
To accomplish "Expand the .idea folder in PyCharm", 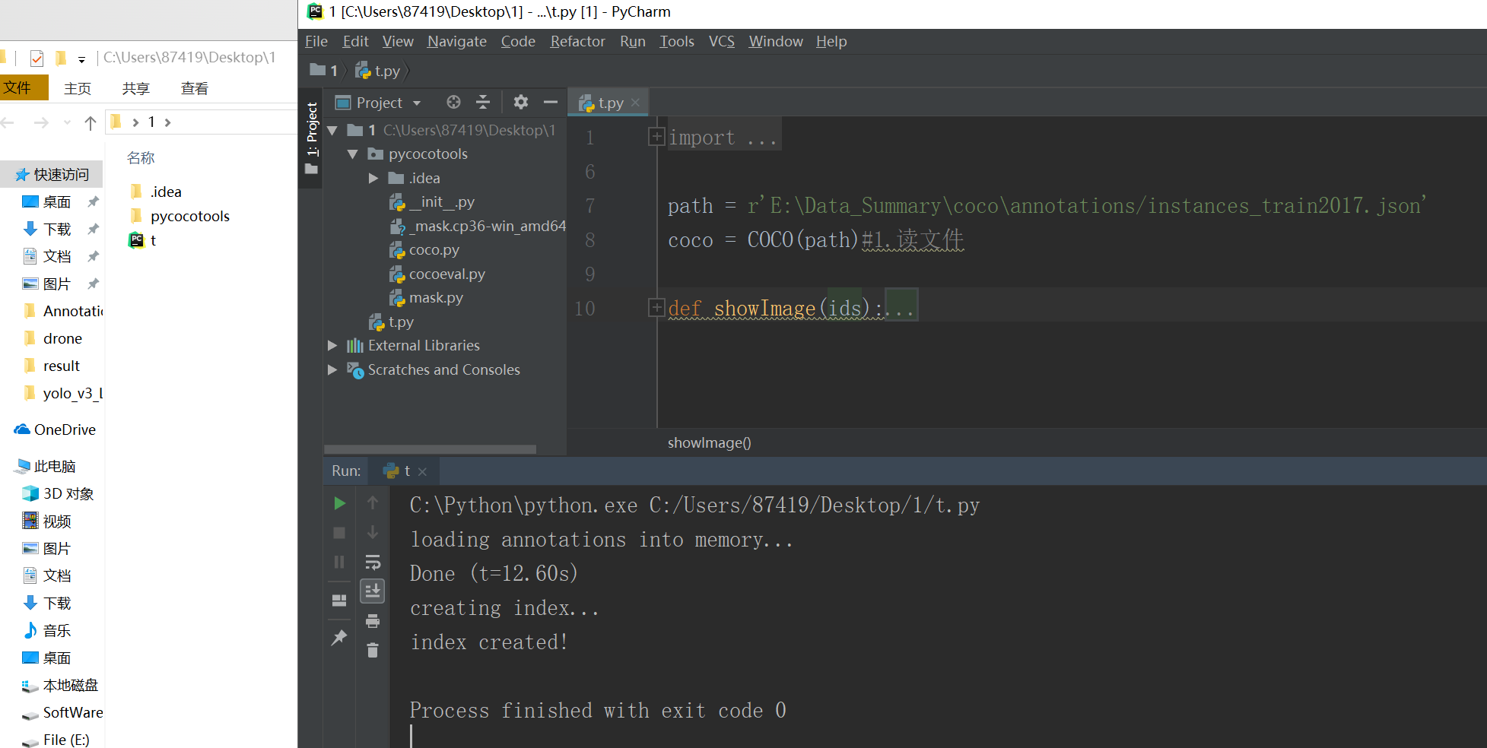I will pyautogui.click(x=373, y=179).
